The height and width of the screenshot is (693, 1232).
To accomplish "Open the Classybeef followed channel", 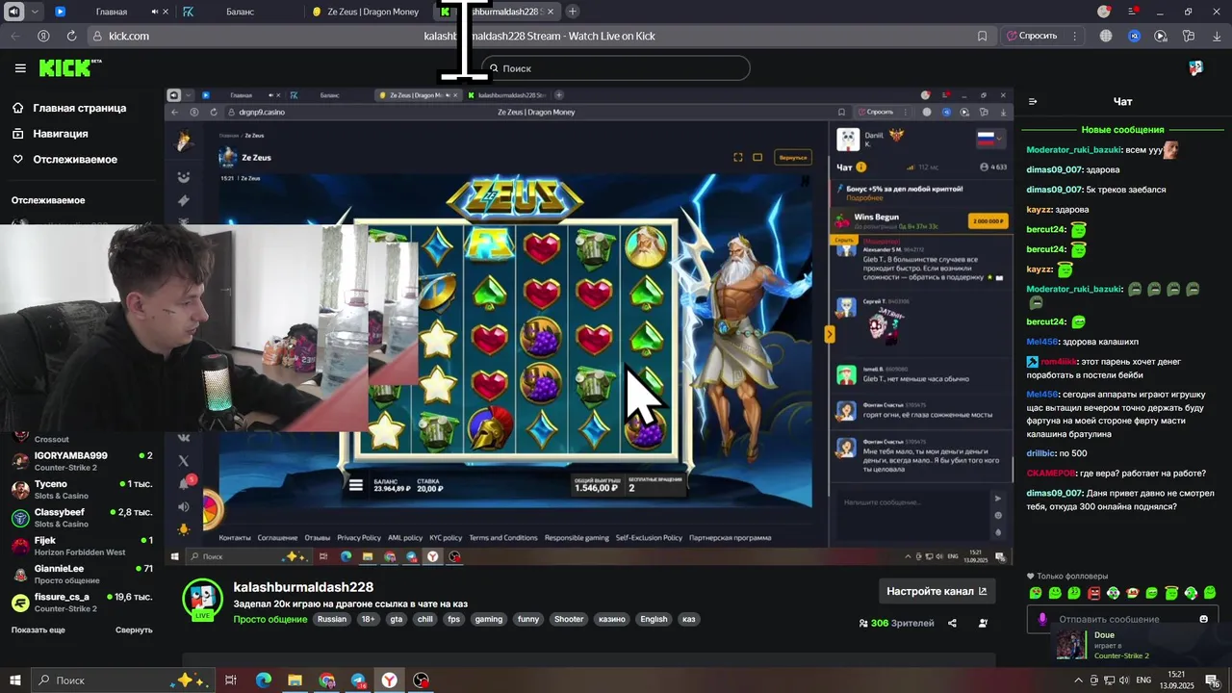I will tap(82, 518).
